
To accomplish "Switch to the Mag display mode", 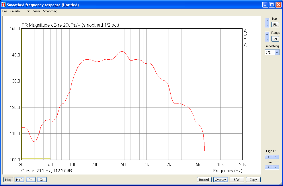I will (8, 180).
